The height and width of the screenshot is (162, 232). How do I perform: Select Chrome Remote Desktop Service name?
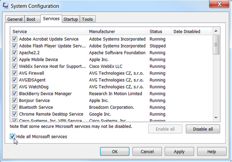click(x=51, y=114)
